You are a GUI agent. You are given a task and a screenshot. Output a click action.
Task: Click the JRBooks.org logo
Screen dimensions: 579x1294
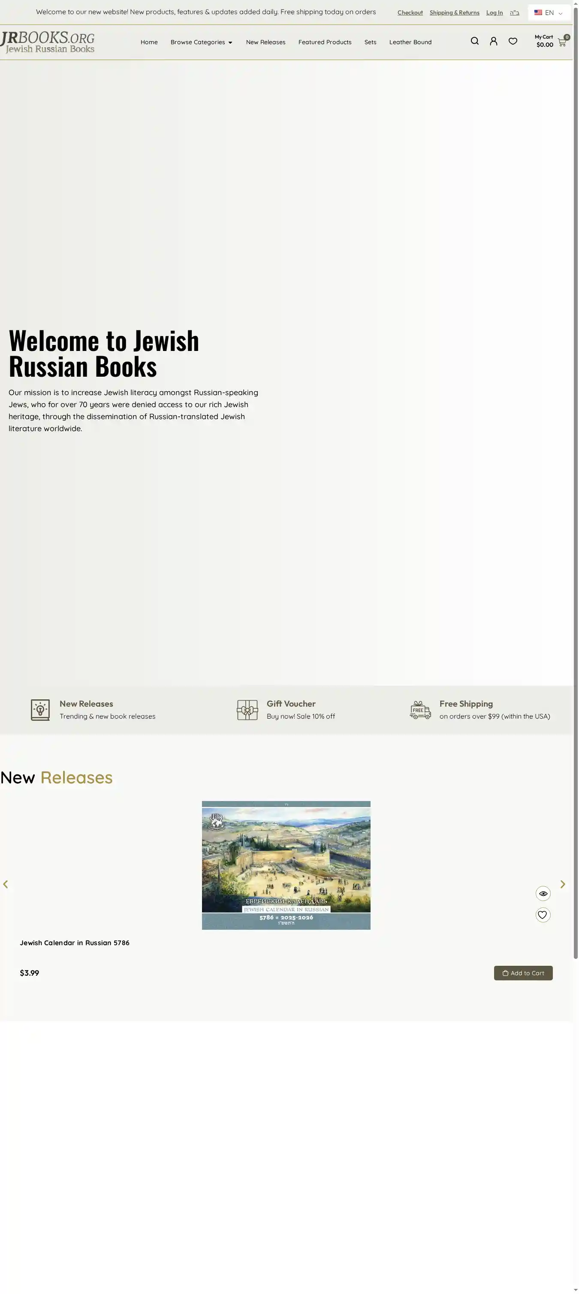(x=48, y=42)
